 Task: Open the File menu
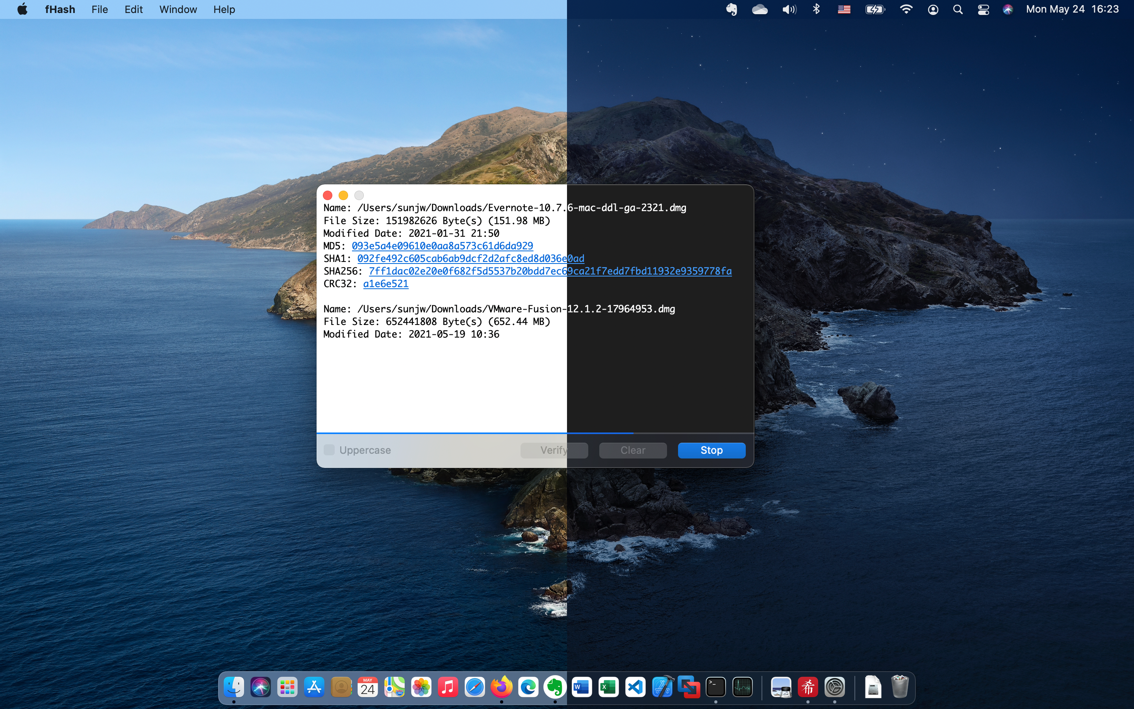99,9
